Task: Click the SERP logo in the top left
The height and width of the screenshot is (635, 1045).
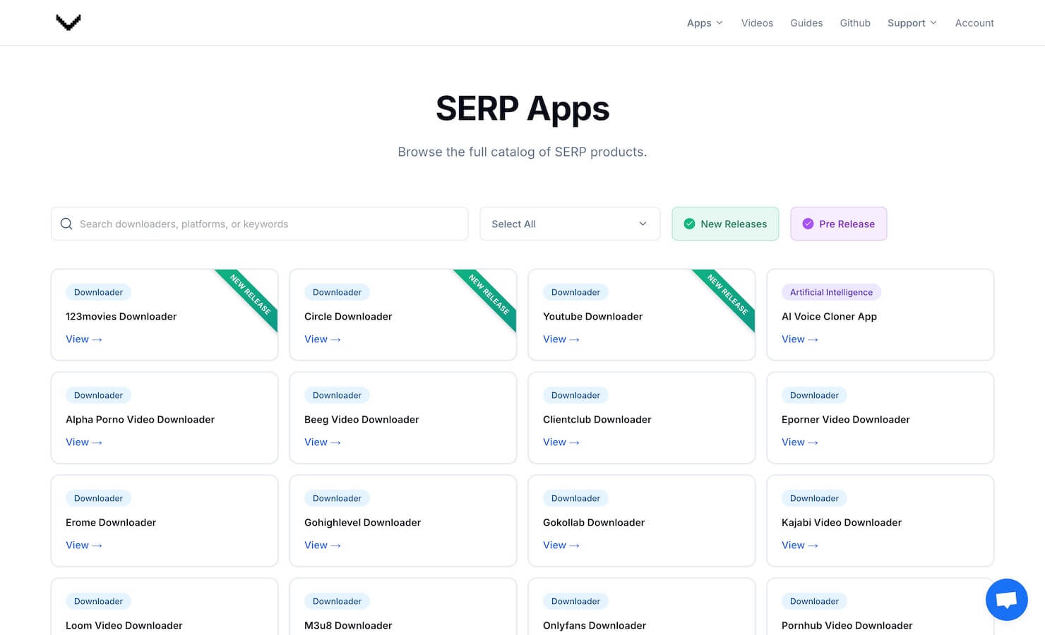Action: [x=68, y=22]
